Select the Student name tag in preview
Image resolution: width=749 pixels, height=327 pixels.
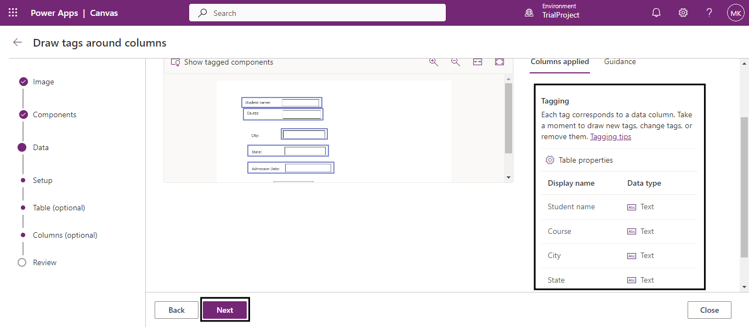coord(281,102)
